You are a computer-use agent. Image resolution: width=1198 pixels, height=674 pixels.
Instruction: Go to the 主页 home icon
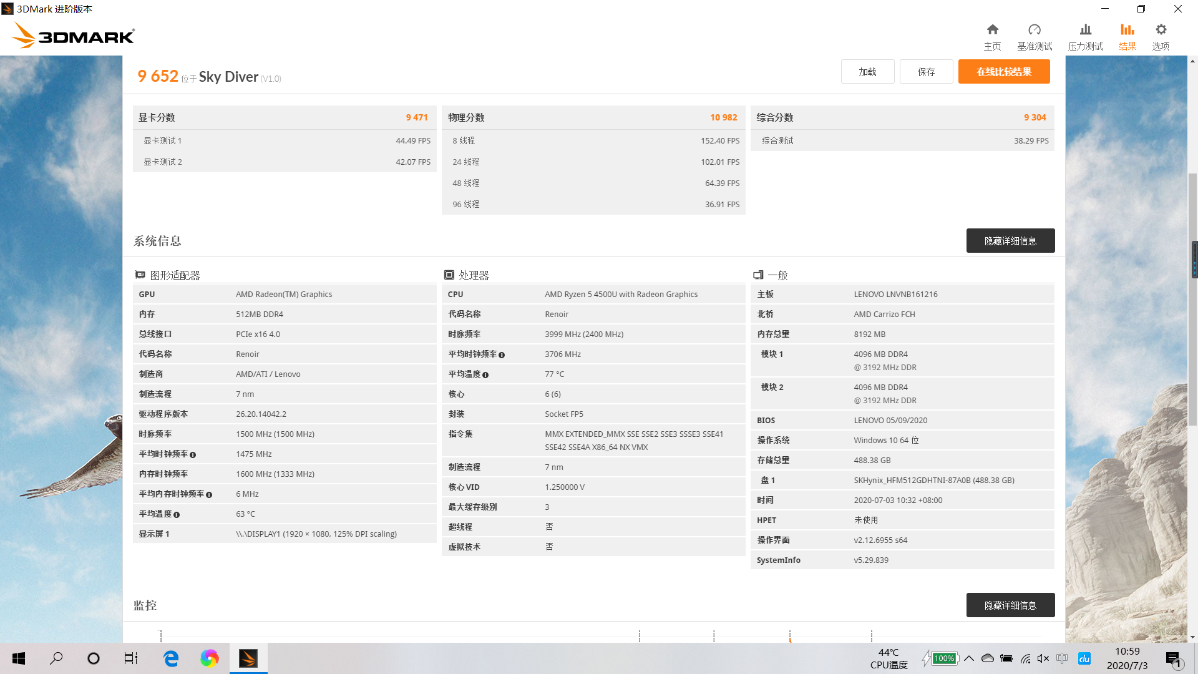point(992,29)
